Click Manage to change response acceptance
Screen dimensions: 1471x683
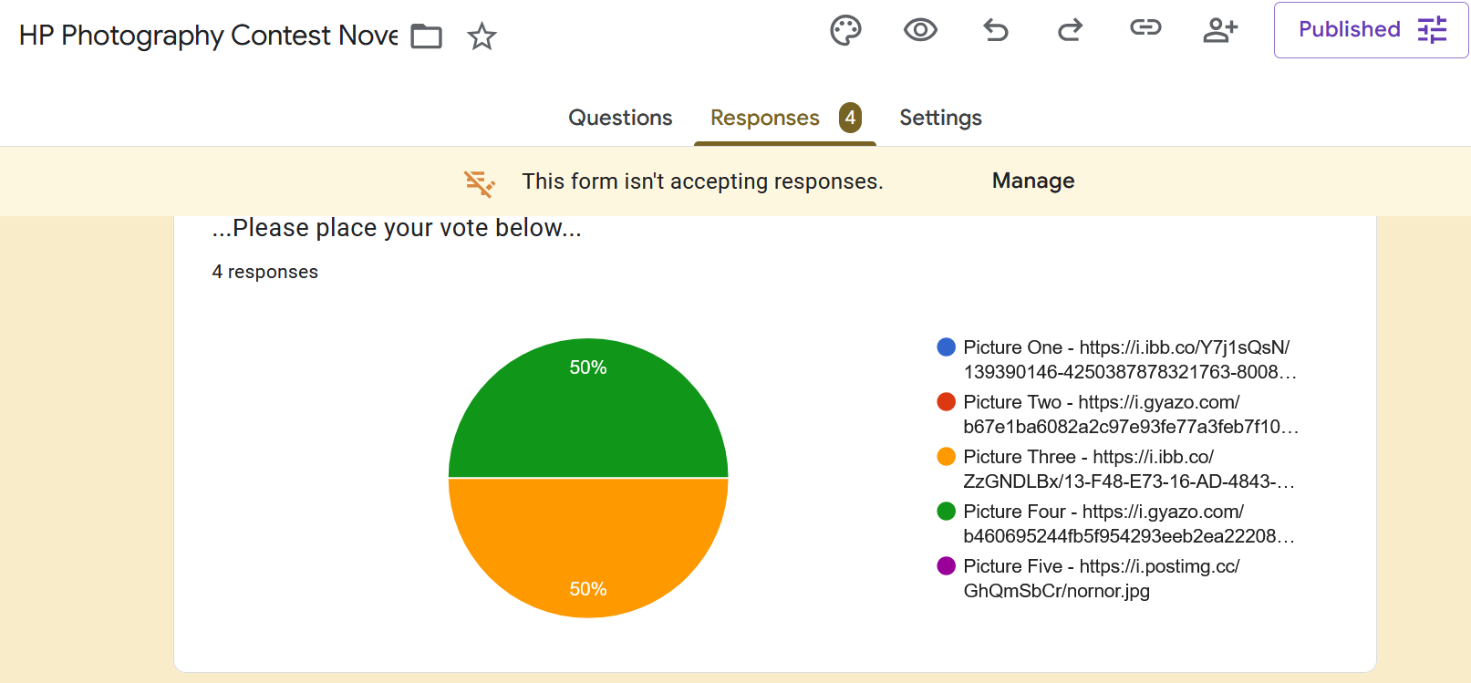1032,181
